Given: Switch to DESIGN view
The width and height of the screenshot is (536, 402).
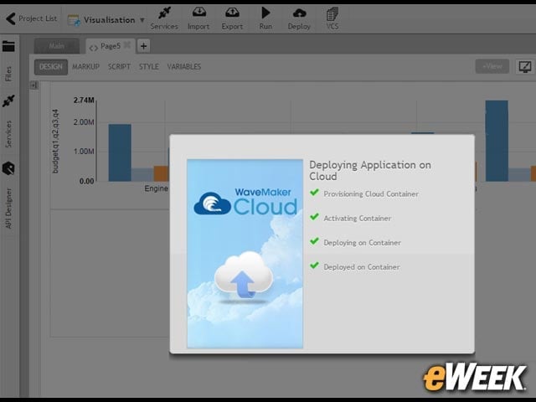Looking at the screenshot, I should coord(51,67).
